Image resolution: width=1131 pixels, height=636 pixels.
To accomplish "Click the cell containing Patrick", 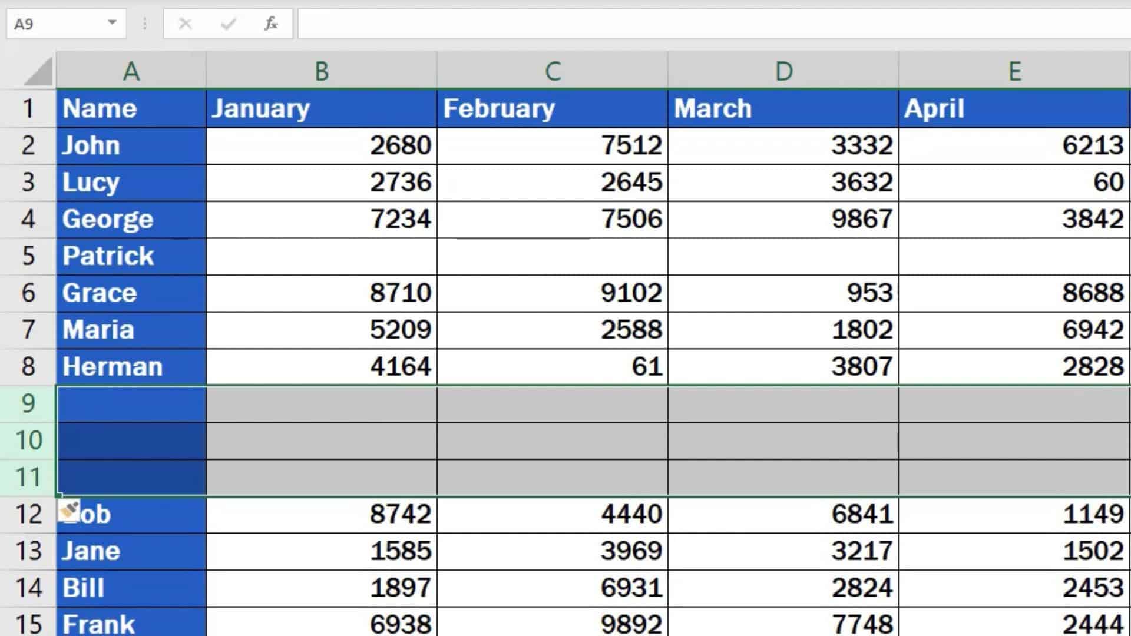I will (x=131, y=256).
